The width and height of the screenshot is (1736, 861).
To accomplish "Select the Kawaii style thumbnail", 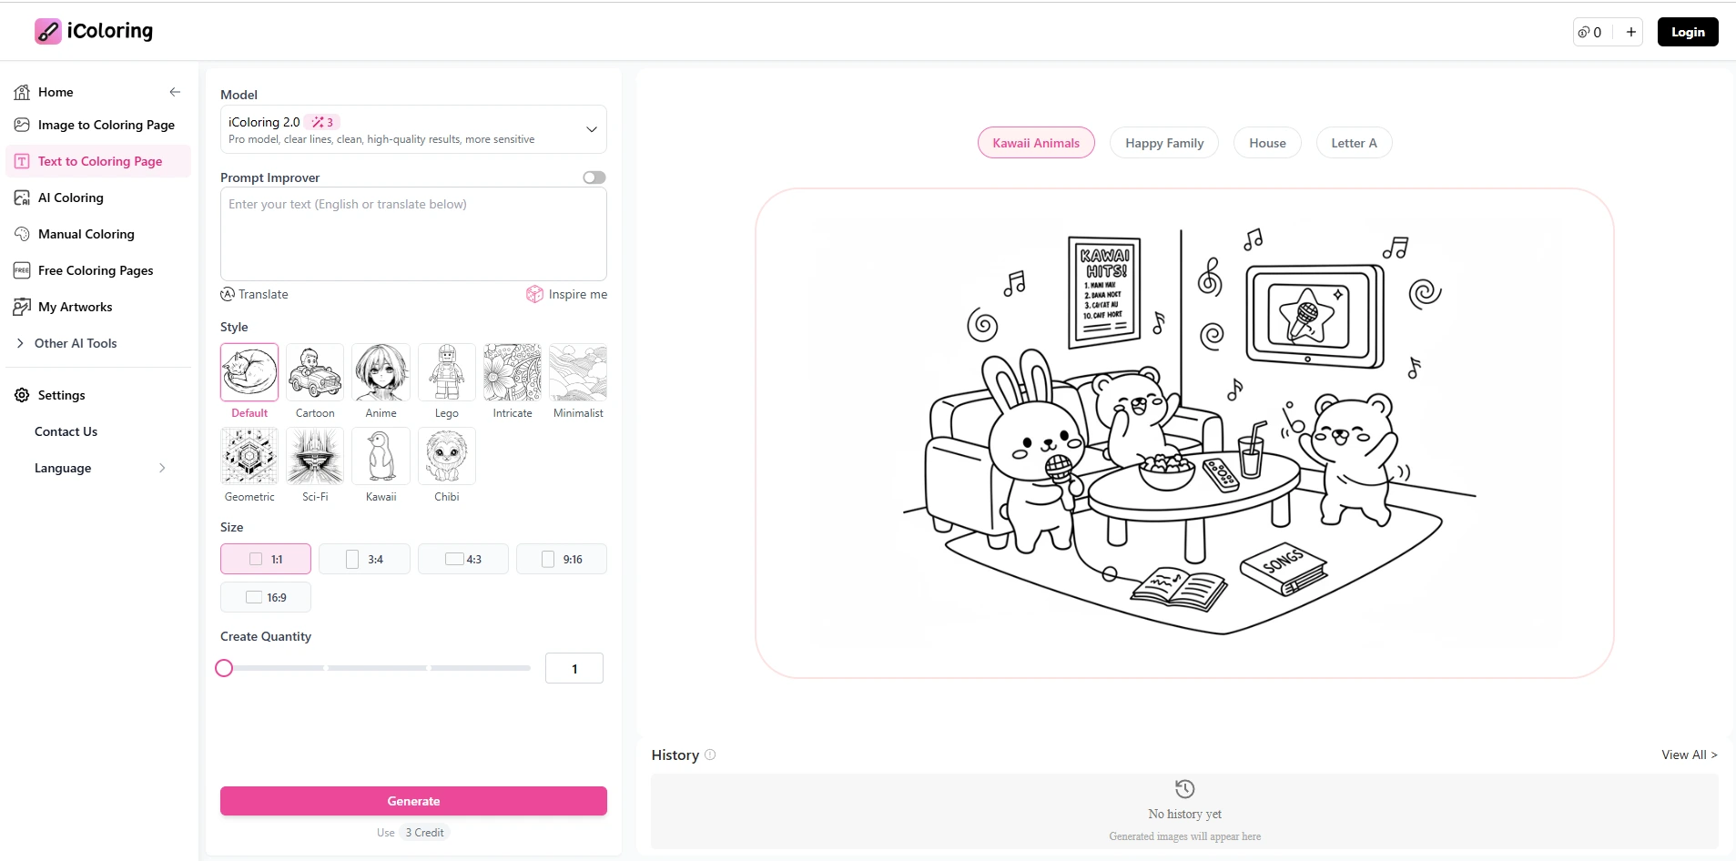I will pyautogui.click(x=381, y=458).
